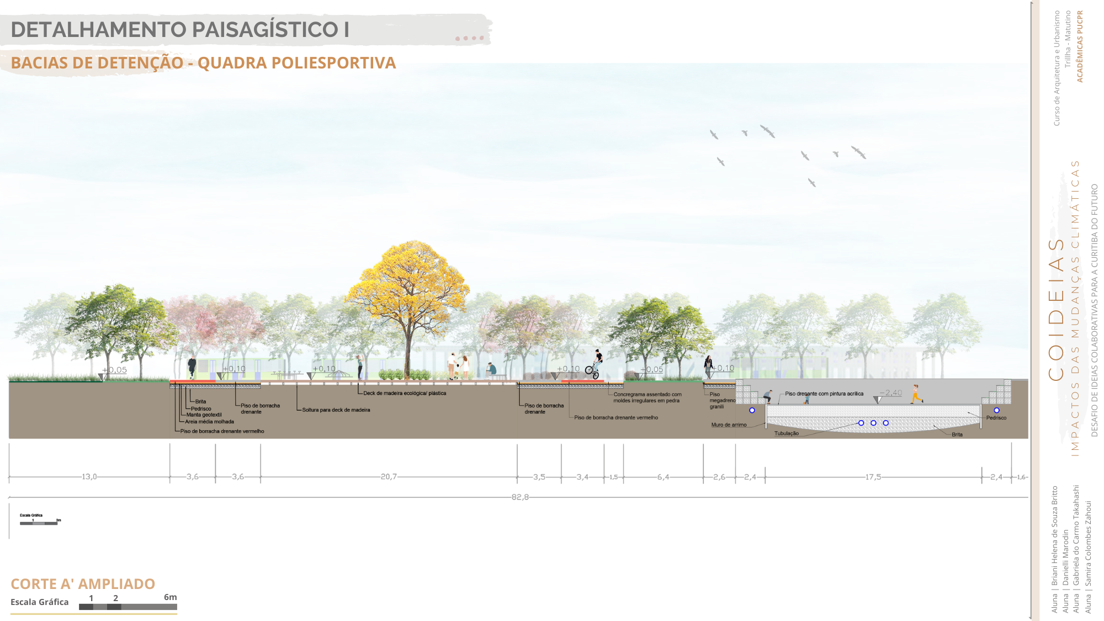Click the single blue pipe circle left of court
Viewport: 1104px width, 621px height.
pyautogui.click(x=752, y=410)
